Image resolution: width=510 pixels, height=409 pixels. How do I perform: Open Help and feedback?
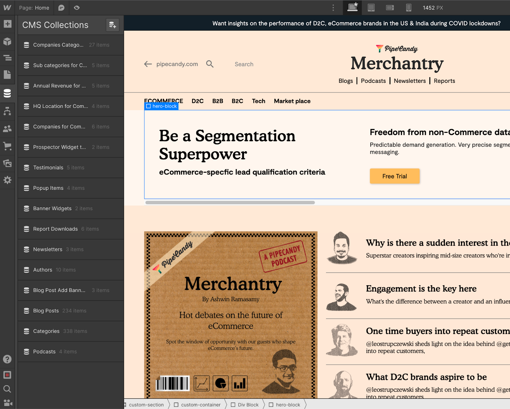click(7, 359)
